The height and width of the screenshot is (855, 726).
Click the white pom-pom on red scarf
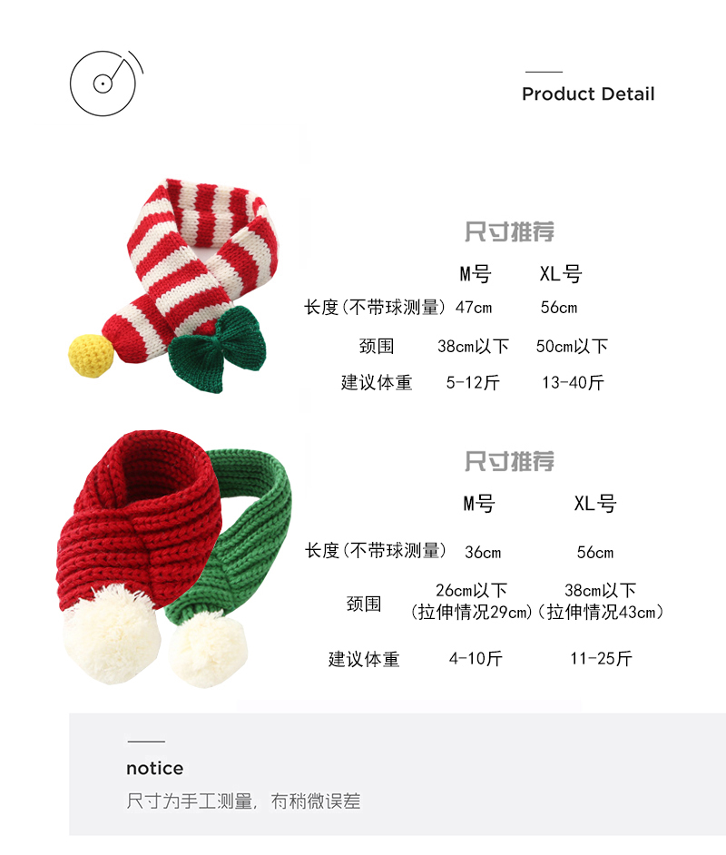(x=112, y=634)
